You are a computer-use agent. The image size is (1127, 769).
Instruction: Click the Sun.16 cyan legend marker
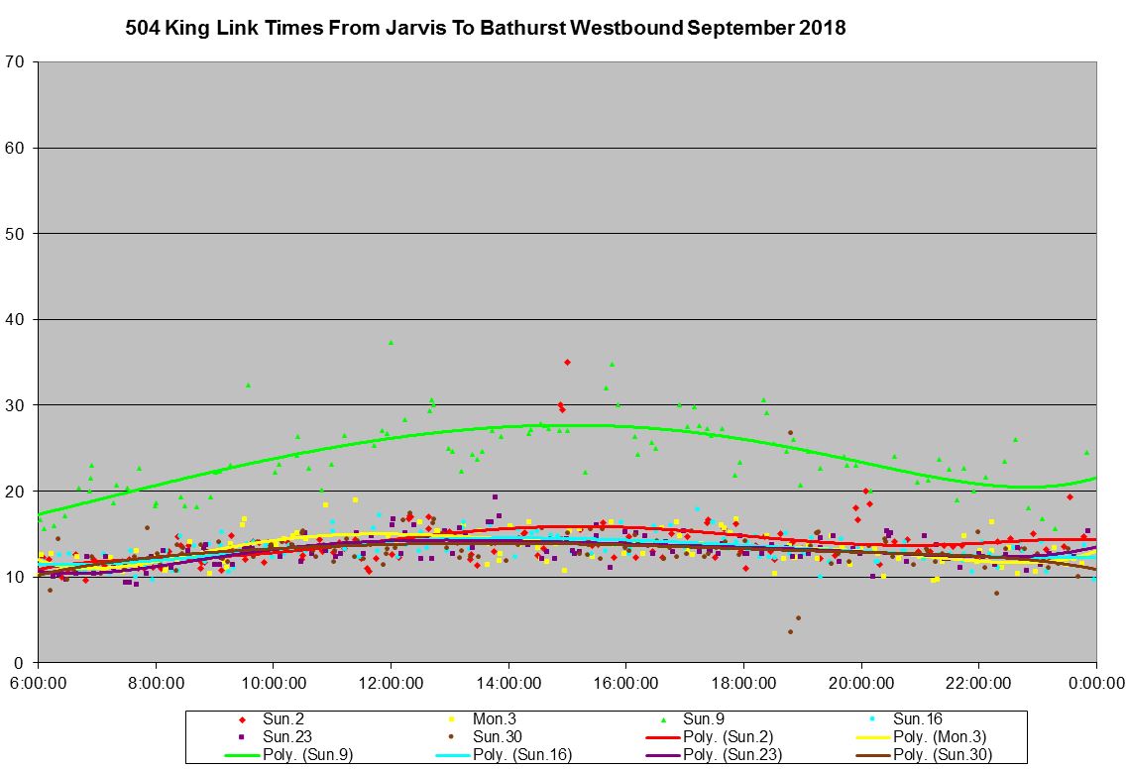(x=873, y=718)
